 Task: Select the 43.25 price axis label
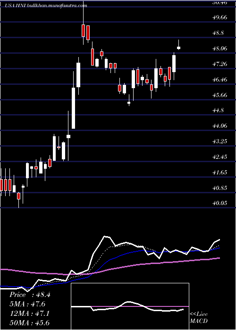tap(220, 141)
